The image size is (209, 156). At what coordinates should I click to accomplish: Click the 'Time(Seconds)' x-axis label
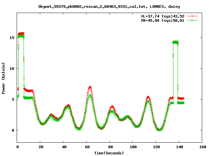tap(109, 153)
